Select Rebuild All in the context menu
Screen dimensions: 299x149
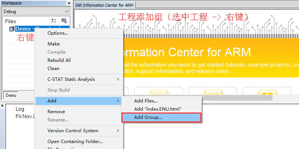click(59, 60)
